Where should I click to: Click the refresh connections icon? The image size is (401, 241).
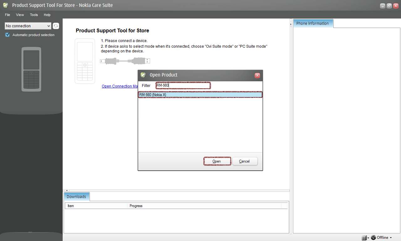coord(56,26)
